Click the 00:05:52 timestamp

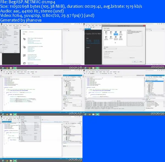75,113
